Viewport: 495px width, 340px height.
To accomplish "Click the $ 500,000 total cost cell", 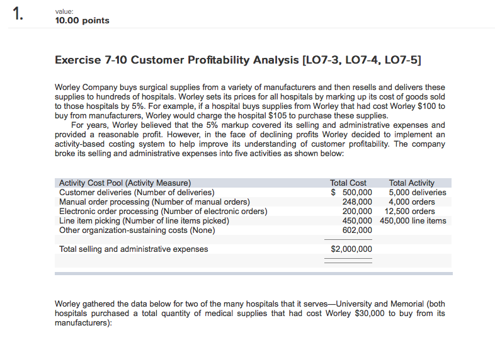I will [352, 193].
